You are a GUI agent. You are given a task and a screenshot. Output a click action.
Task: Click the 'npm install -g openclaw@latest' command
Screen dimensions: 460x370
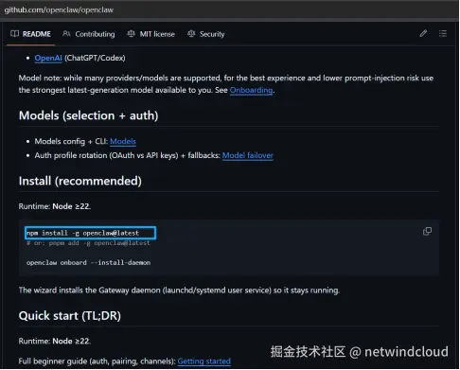pyautogui.click(x=83, y=233)
